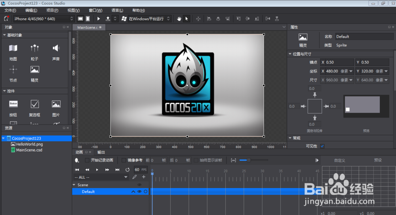Click the align horizontal centers icon
The height and width of the screenshot is (215, 396).
pyautogui.click(x=218, y=19)
